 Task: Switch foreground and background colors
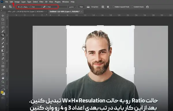pos(4,89)
